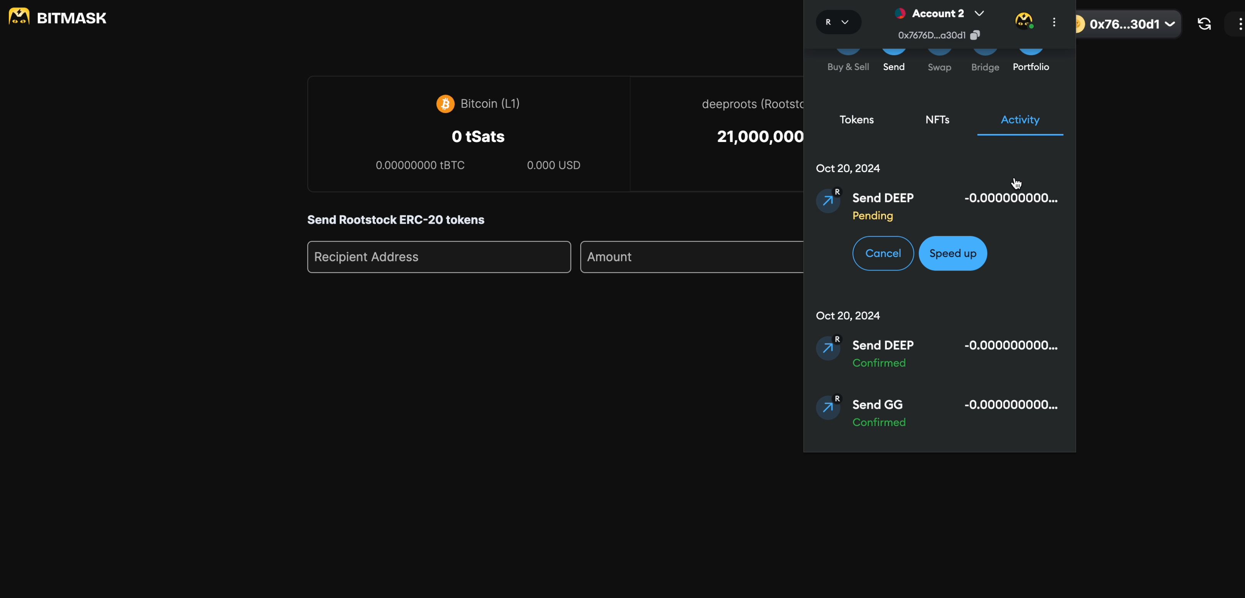Click the deeproots (Rootstock) label
1245x598 pixels.
tap(752, 104)
